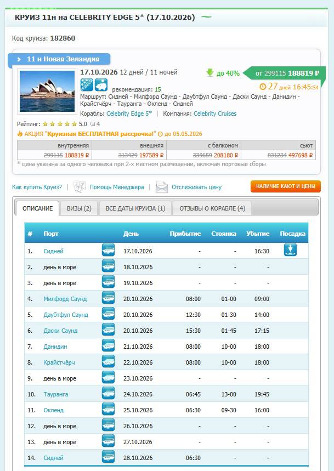Click the НАЛИЧИЕ КАЮТ И ЦЕНЫ button
334x471 pixels.
pyautogui.click(x=286, y=186)
